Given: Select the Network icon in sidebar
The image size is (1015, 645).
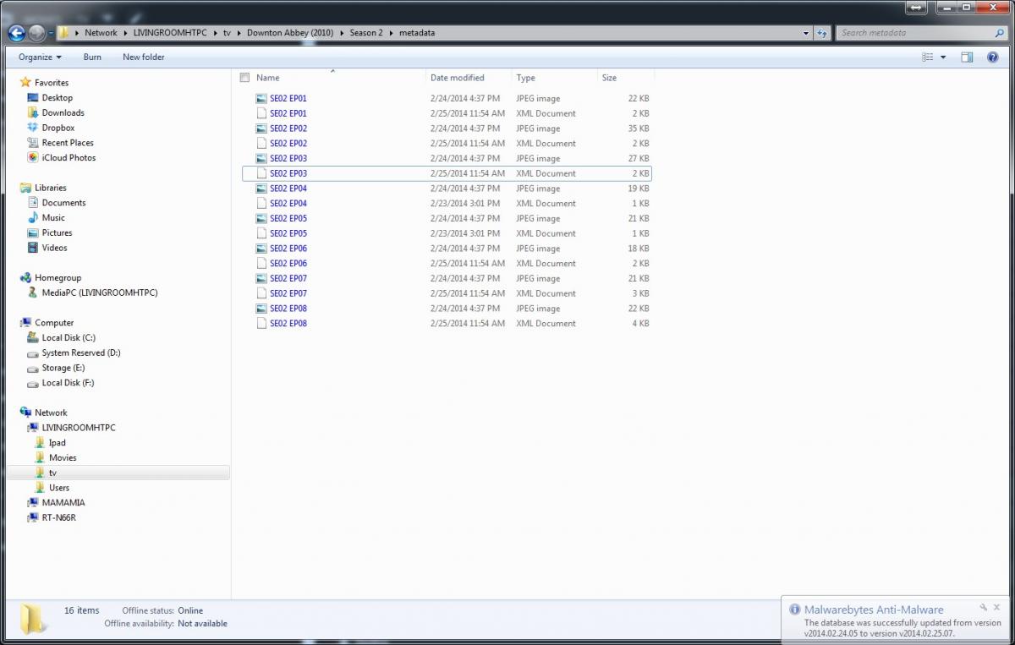Looking at the screenshot, I should coord(25,413).
